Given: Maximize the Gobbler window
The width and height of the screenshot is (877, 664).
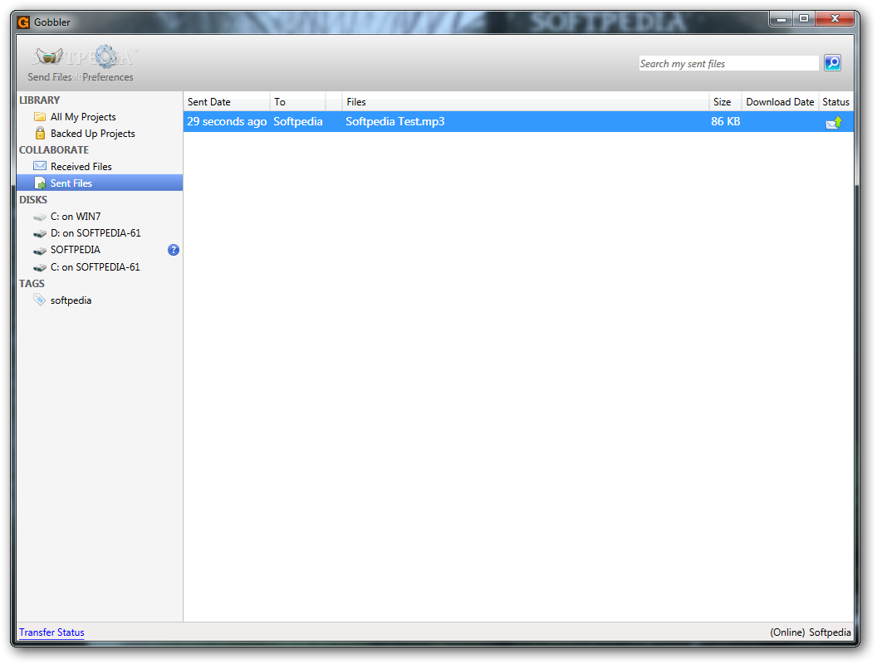Looking at the screenshot, I should pyautogui.click(x=804, y=20).
